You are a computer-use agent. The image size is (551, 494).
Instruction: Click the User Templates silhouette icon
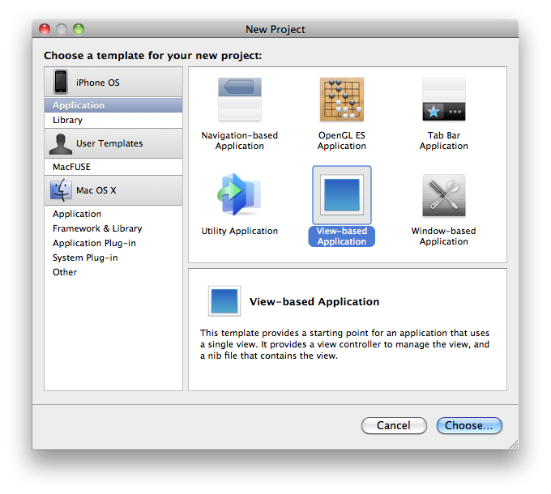[61, 144]
